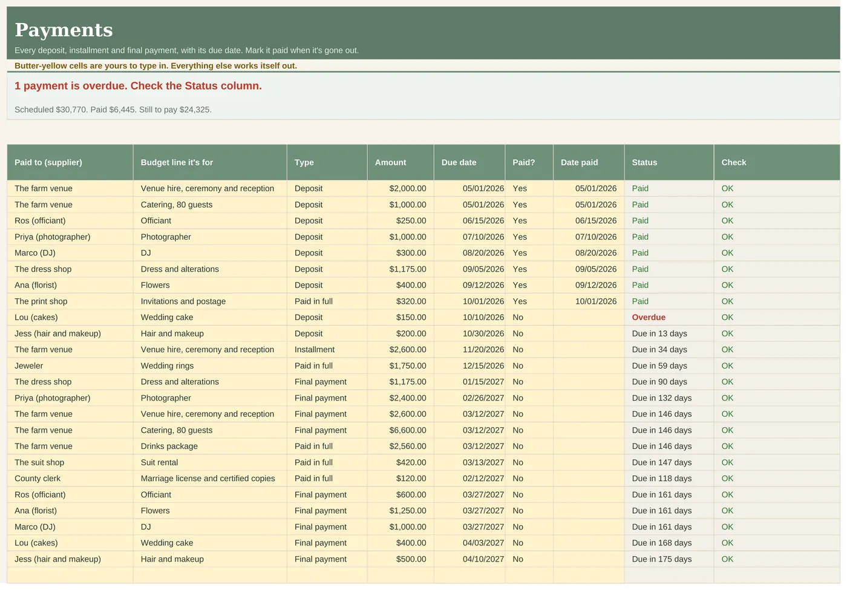This screenshot has height=590, width=847.
Task: Click the "Status" column header
Action: [669, 162]
